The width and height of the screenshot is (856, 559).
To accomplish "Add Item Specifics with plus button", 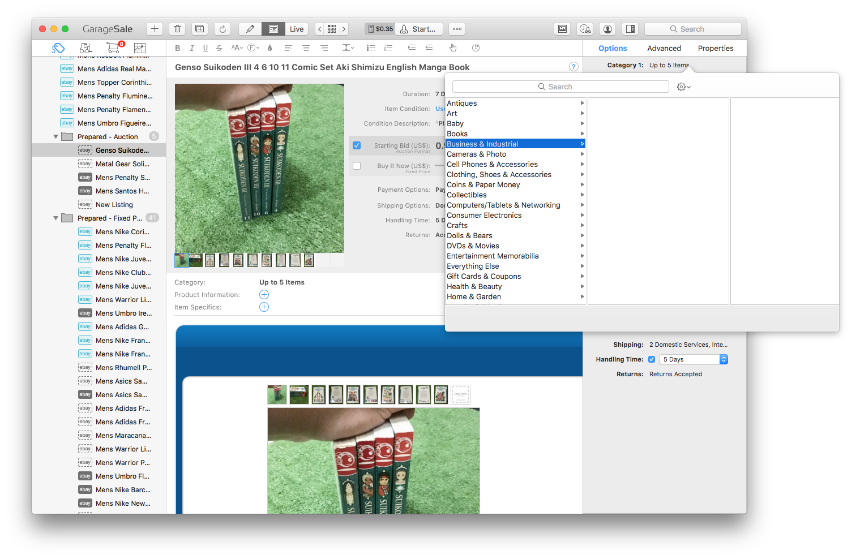I will pos(264,307).
